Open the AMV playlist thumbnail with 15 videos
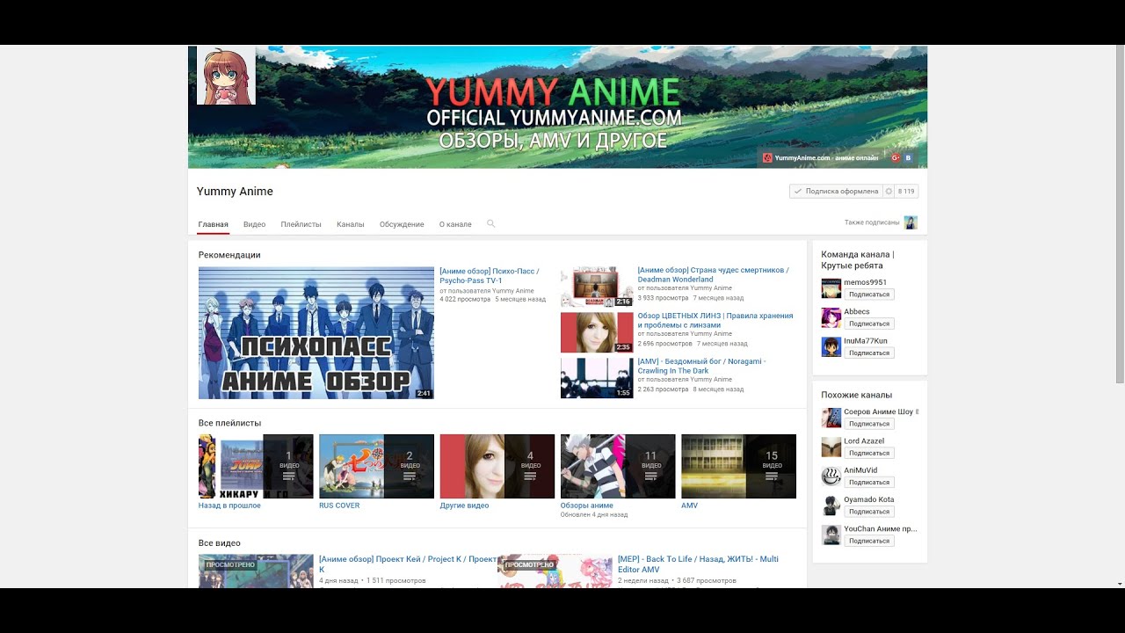 click(x=738, y=466)
